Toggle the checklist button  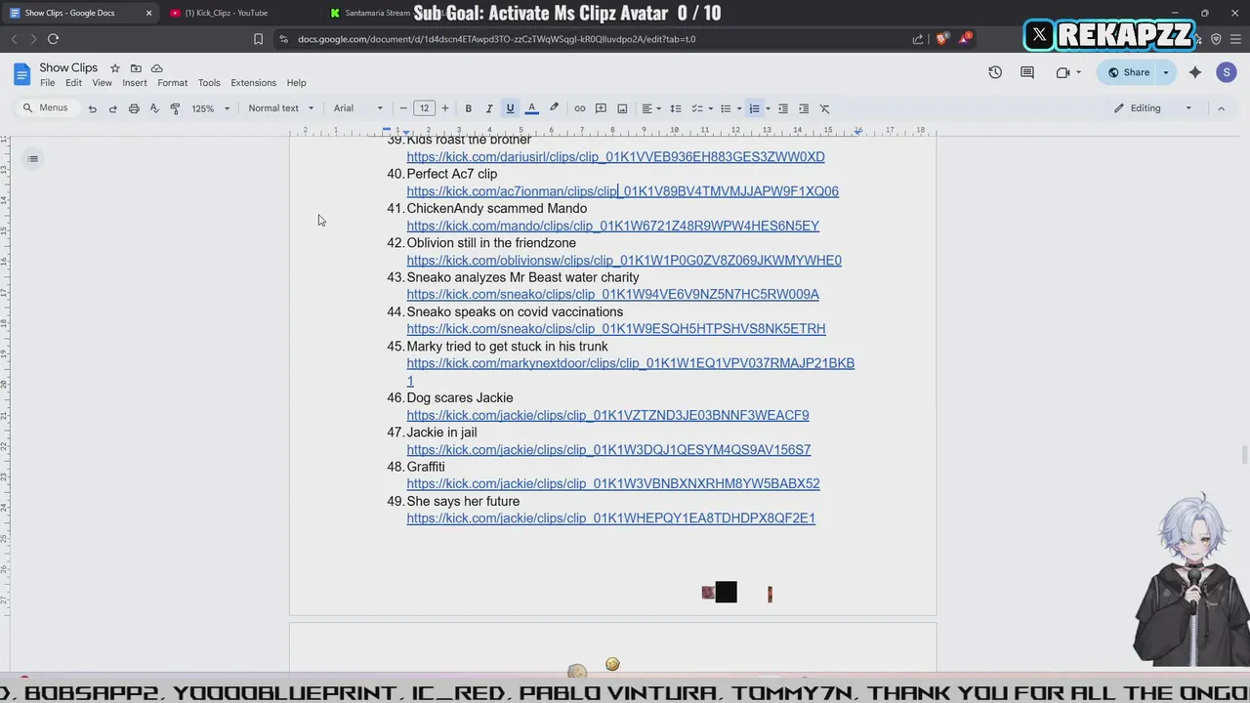[x=697, y=108]
